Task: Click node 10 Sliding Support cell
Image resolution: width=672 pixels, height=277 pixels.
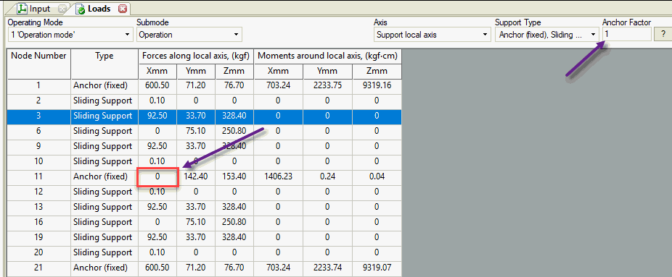Action: coord(105,161)
